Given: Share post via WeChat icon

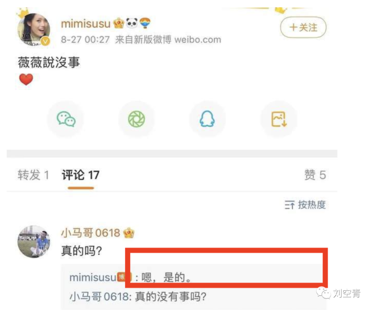Looking at the screenshot, I should pyautogui.click(x=66, y=119).
